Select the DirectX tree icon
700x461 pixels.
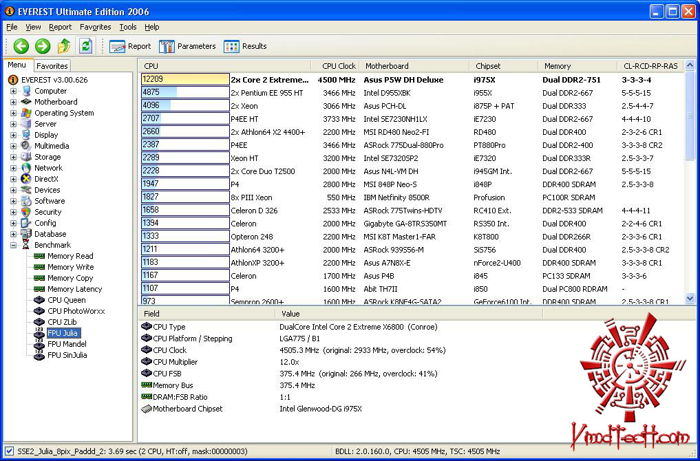26,179
